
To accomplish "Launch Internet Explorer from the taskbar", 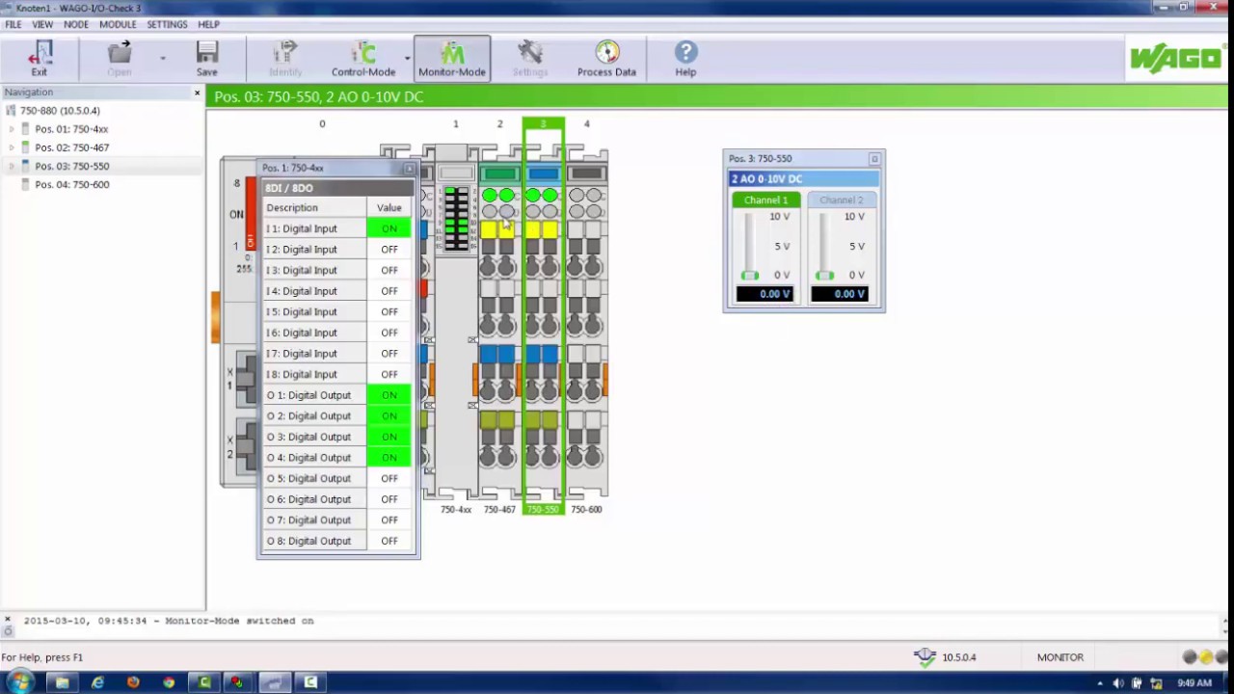I will pyautogui.click(x=97, y=682).
